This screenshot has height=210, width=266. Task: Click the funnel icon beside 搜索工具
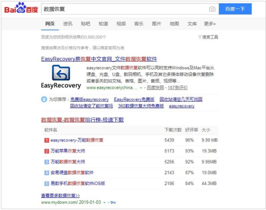(199, 37)
